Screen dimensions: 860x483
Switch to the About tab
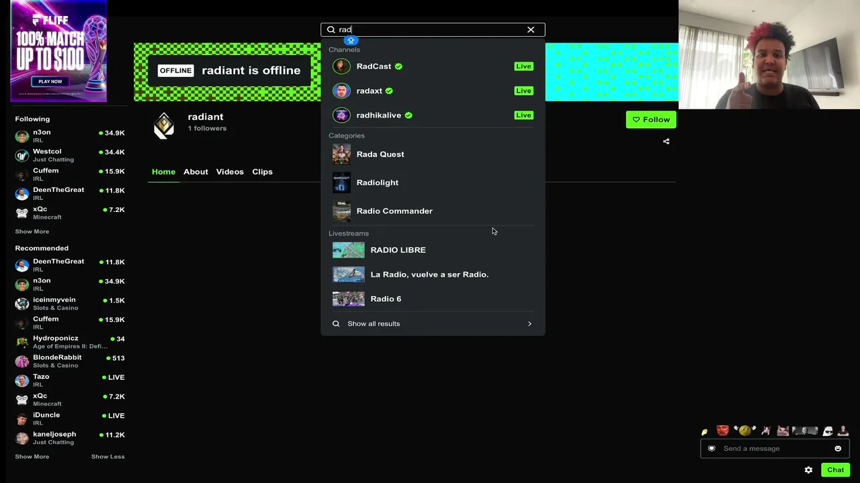tap(196, 172)
